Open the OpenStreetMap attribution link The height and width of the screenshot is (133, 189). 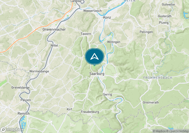[177, 131]
